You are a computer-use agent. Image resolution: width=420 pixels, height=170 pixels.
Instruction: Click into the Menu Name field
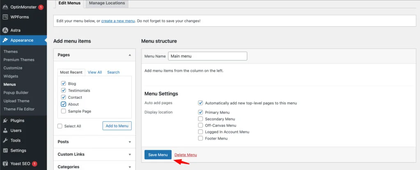(208, 56)
